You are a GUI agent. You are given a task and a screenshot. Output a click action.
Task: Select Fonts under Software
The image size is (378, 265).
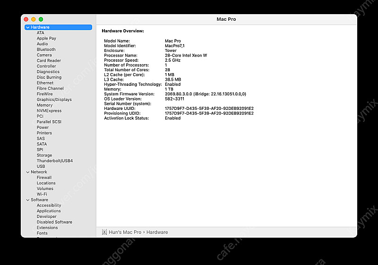point(42,233)
